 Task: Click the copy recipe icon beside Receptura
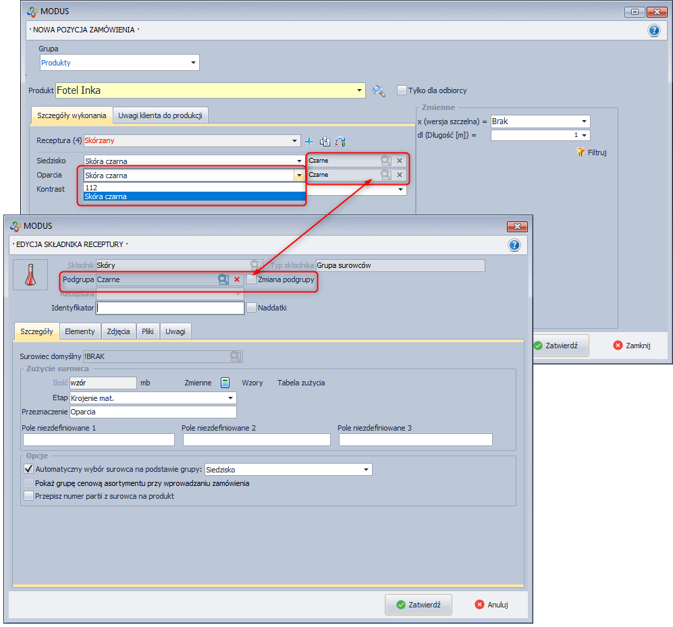(x=325, y=141)
